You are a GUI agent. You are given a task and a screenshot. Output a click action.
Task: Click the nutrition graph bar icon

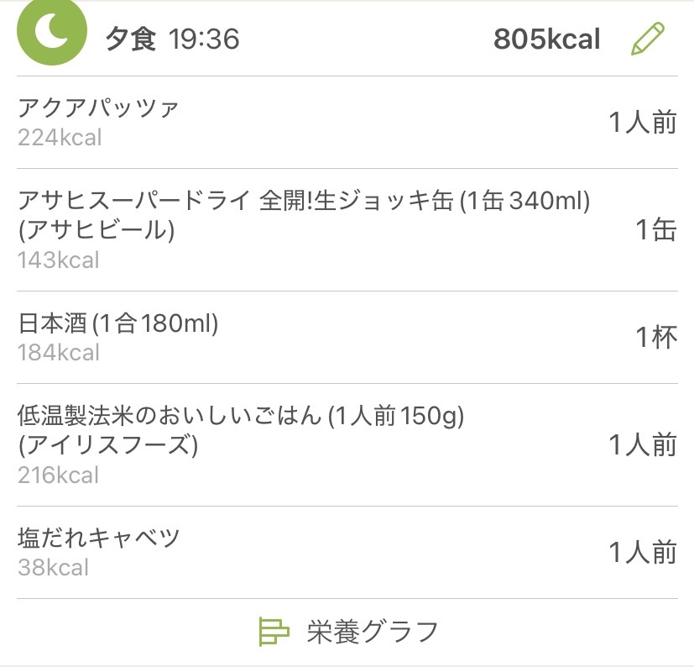tap(274, 631)
